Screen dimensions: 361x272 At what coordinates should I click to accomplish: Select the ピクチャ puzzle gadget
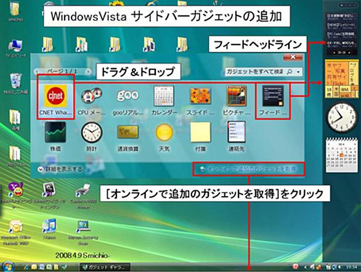pos(237,101)
